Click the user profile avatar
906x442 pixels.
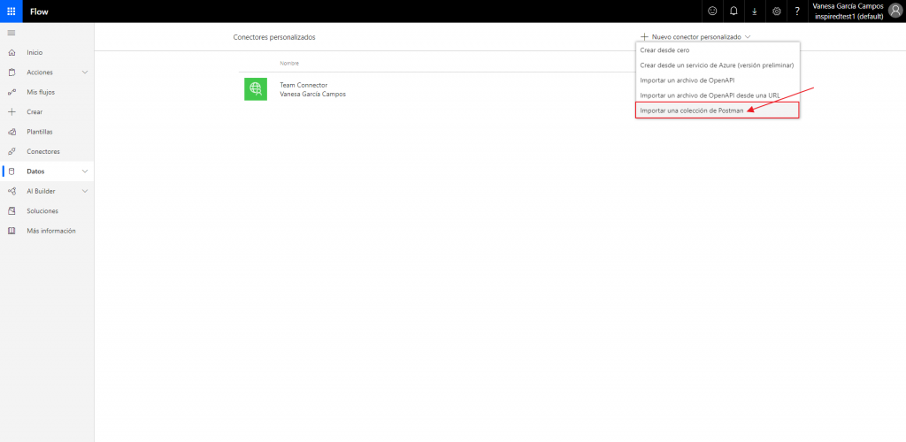pyautogui.click(x=894, y=11)
